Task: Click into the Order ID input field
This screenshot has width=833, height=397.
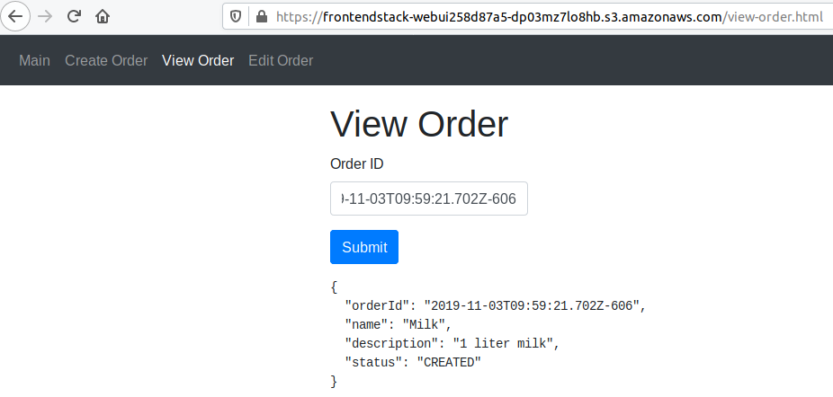Action: click(x=428, y=198)
